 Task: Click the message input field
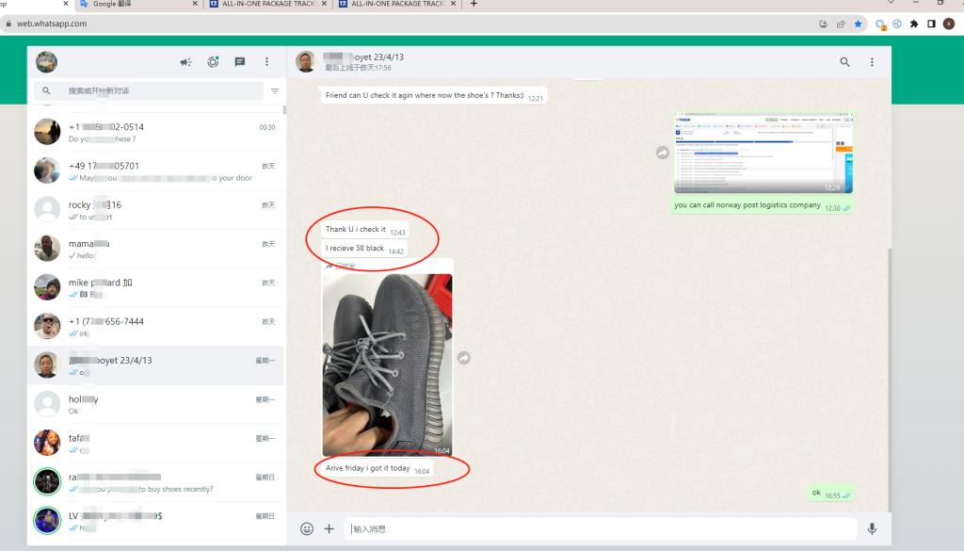[599, 529]
